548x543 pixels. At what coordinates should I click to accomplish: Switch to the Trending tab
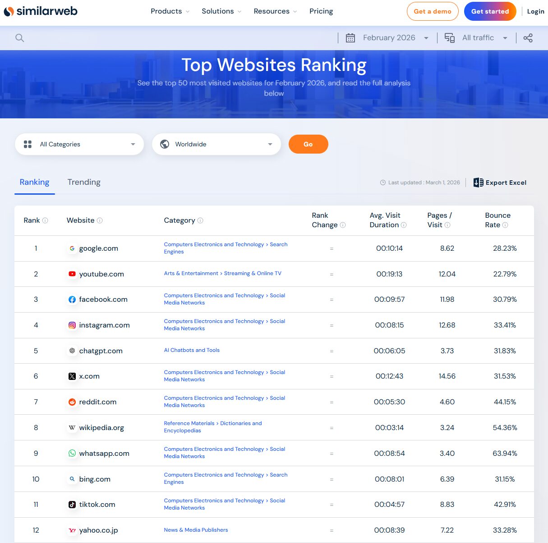point(84,182)
